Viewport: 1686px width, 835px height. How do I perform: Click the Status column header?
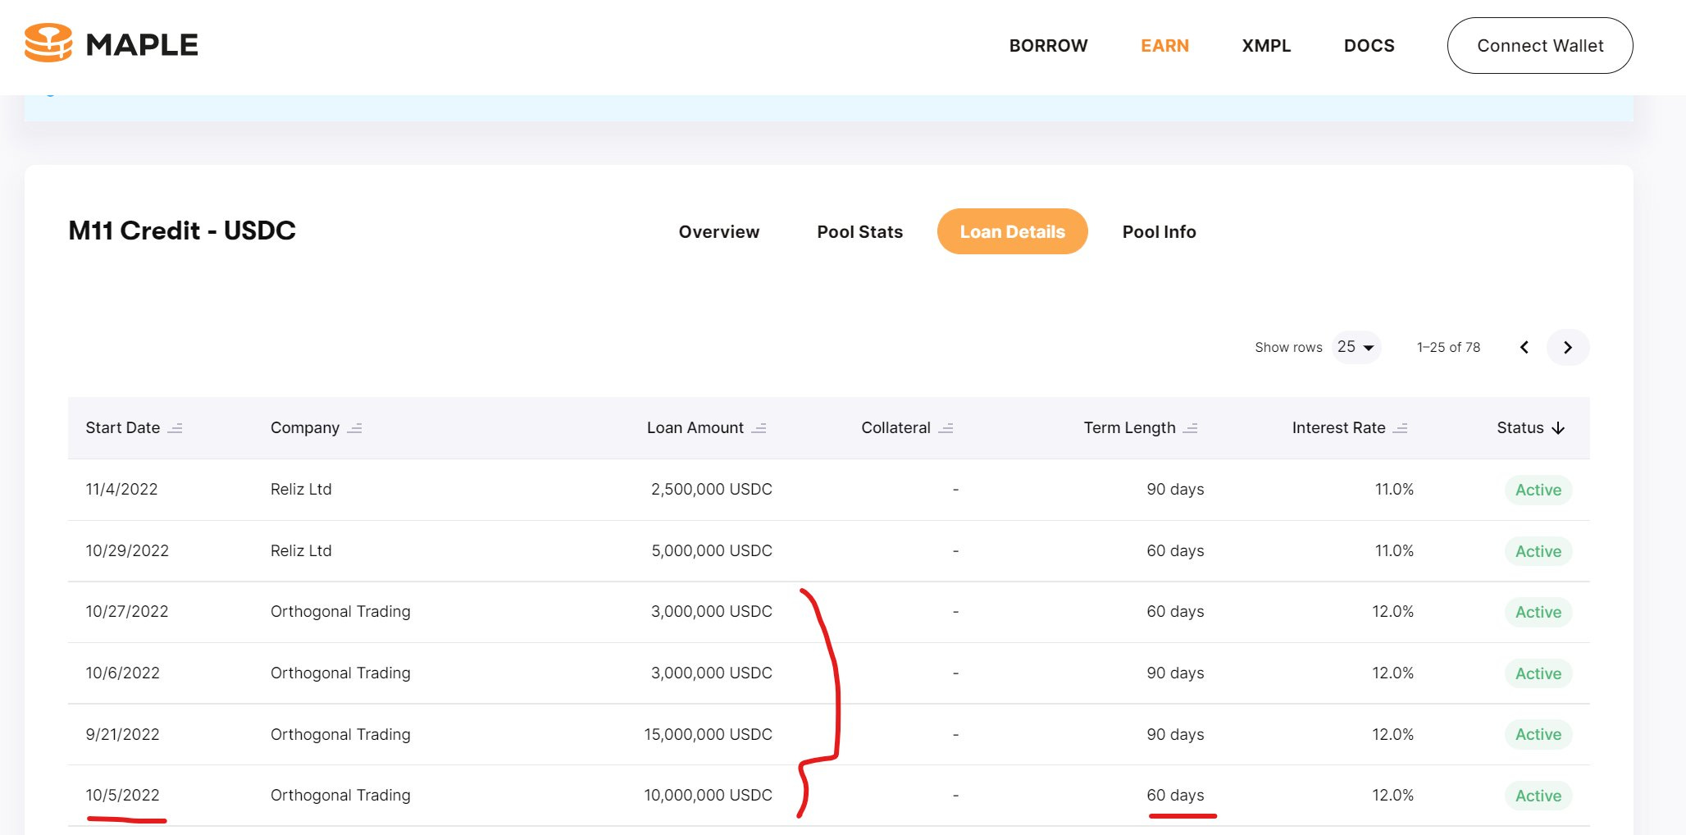(x=1520, y=427)
